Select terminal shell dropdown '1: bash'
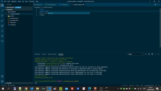 tap(135, 54)
